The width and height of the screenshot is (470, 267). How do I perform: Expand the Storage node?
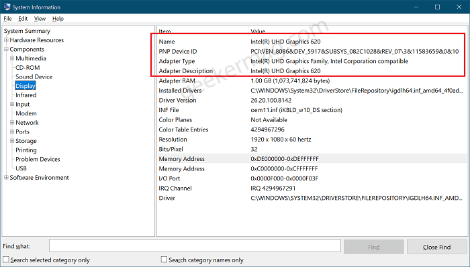(12, 141)
